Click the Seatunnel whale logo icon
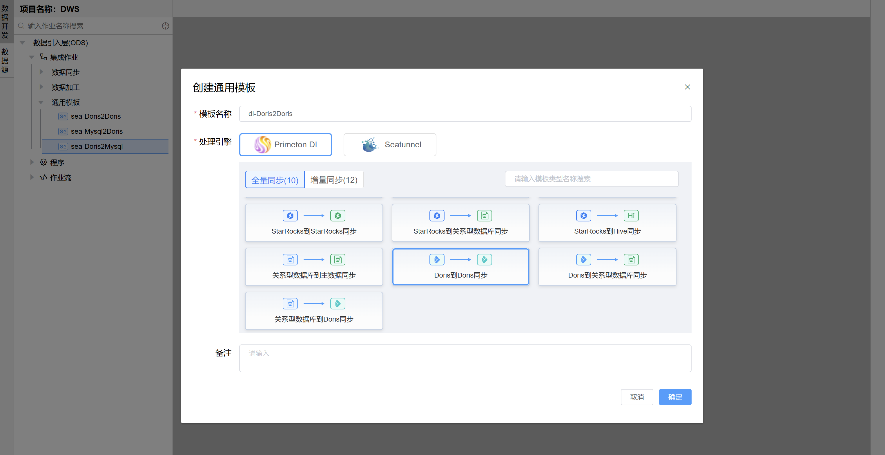This screenshot has width=885, height=455. click(x=369, y=145)
